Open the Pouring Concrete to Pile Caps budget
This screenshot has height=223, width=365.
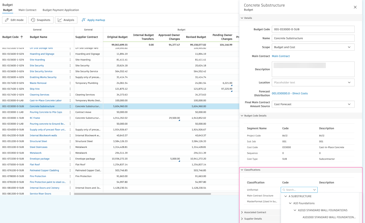pyautogui.click(x=46, y=112)
